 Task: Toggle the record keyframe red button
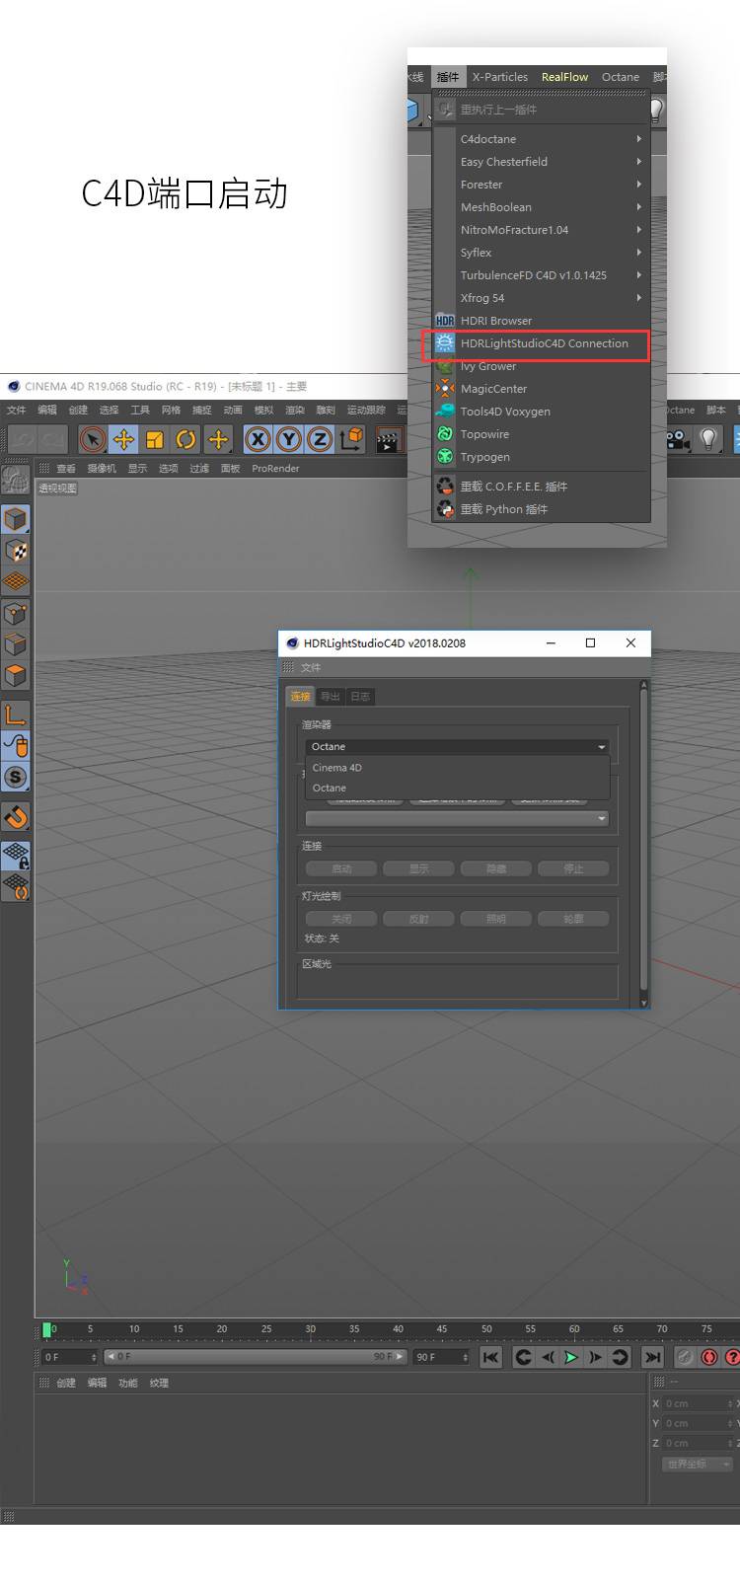tap(709, 1357)
